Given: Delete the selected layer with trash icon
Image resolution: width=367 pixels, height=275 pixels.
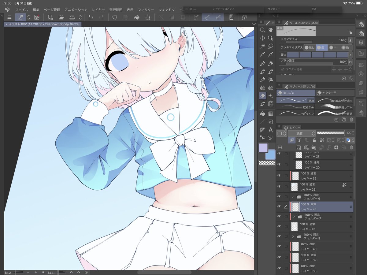Looking at the screenshot, I should (351, 147).
